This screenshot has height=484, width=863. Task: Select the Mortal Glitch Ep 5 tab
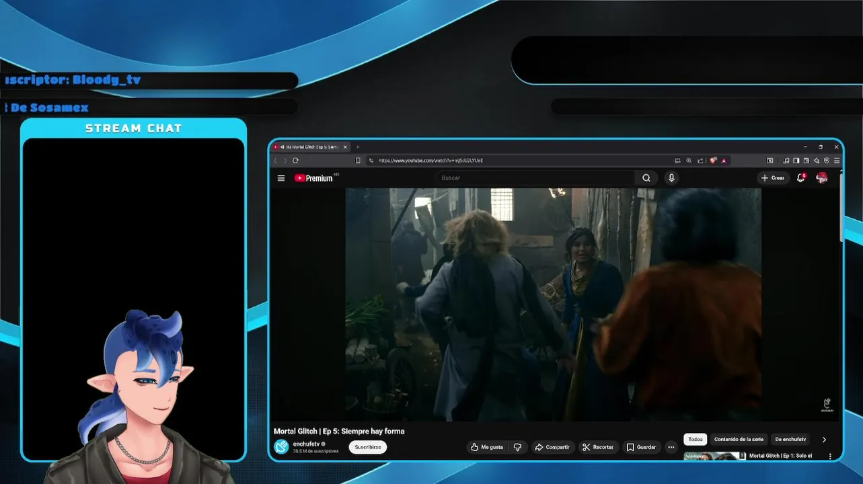point(311,147)
